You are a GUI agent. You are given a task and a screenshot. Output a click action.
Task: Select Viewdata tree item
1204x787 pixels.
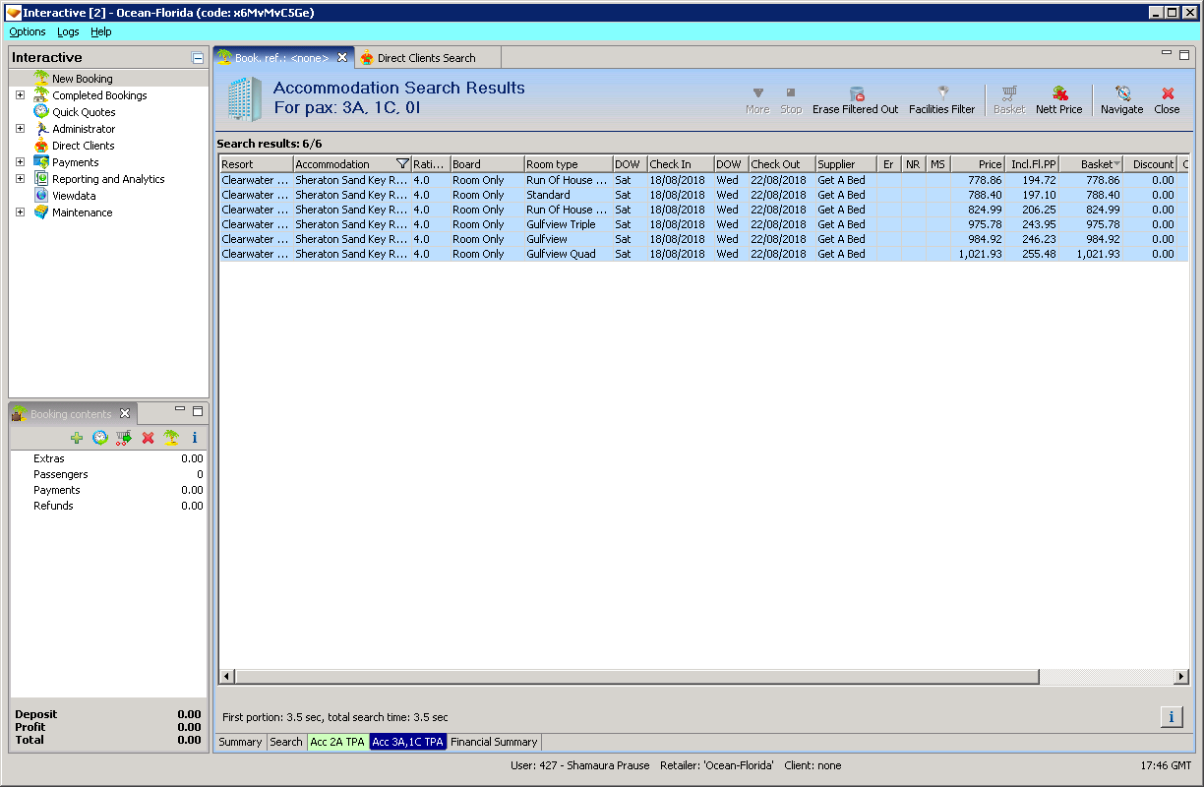point(74,196)
